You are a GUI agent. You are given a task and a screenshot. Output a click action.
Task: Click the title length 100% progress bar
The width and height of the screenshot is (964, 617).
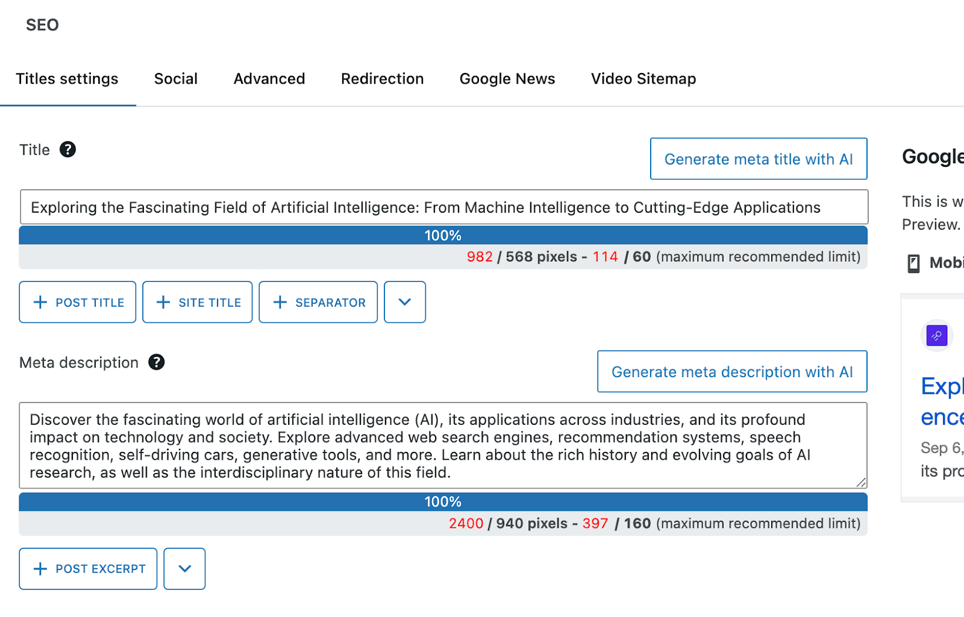click(443, 235)
